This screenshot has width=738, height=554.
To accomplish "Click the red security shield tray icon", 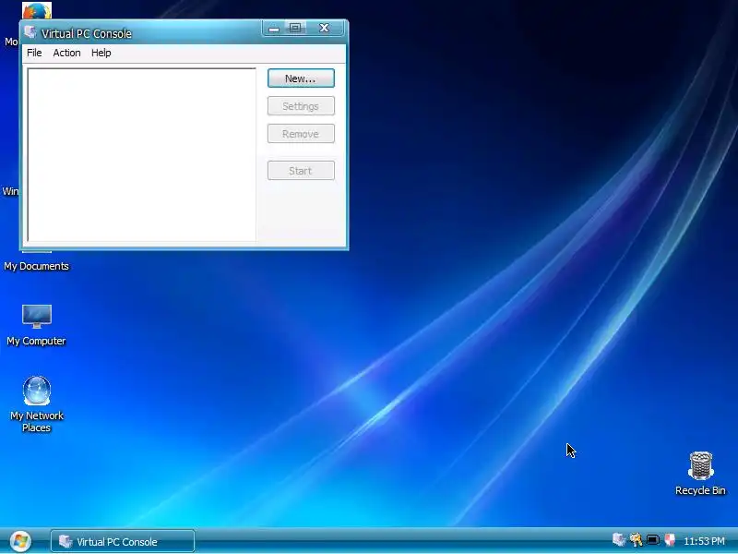I will (670, 540).
